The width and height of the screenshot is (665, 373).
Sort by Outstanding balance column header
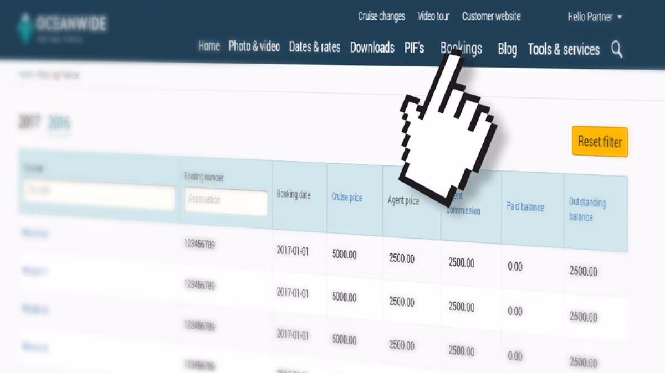pyautogui.click(x=587, y=209)
